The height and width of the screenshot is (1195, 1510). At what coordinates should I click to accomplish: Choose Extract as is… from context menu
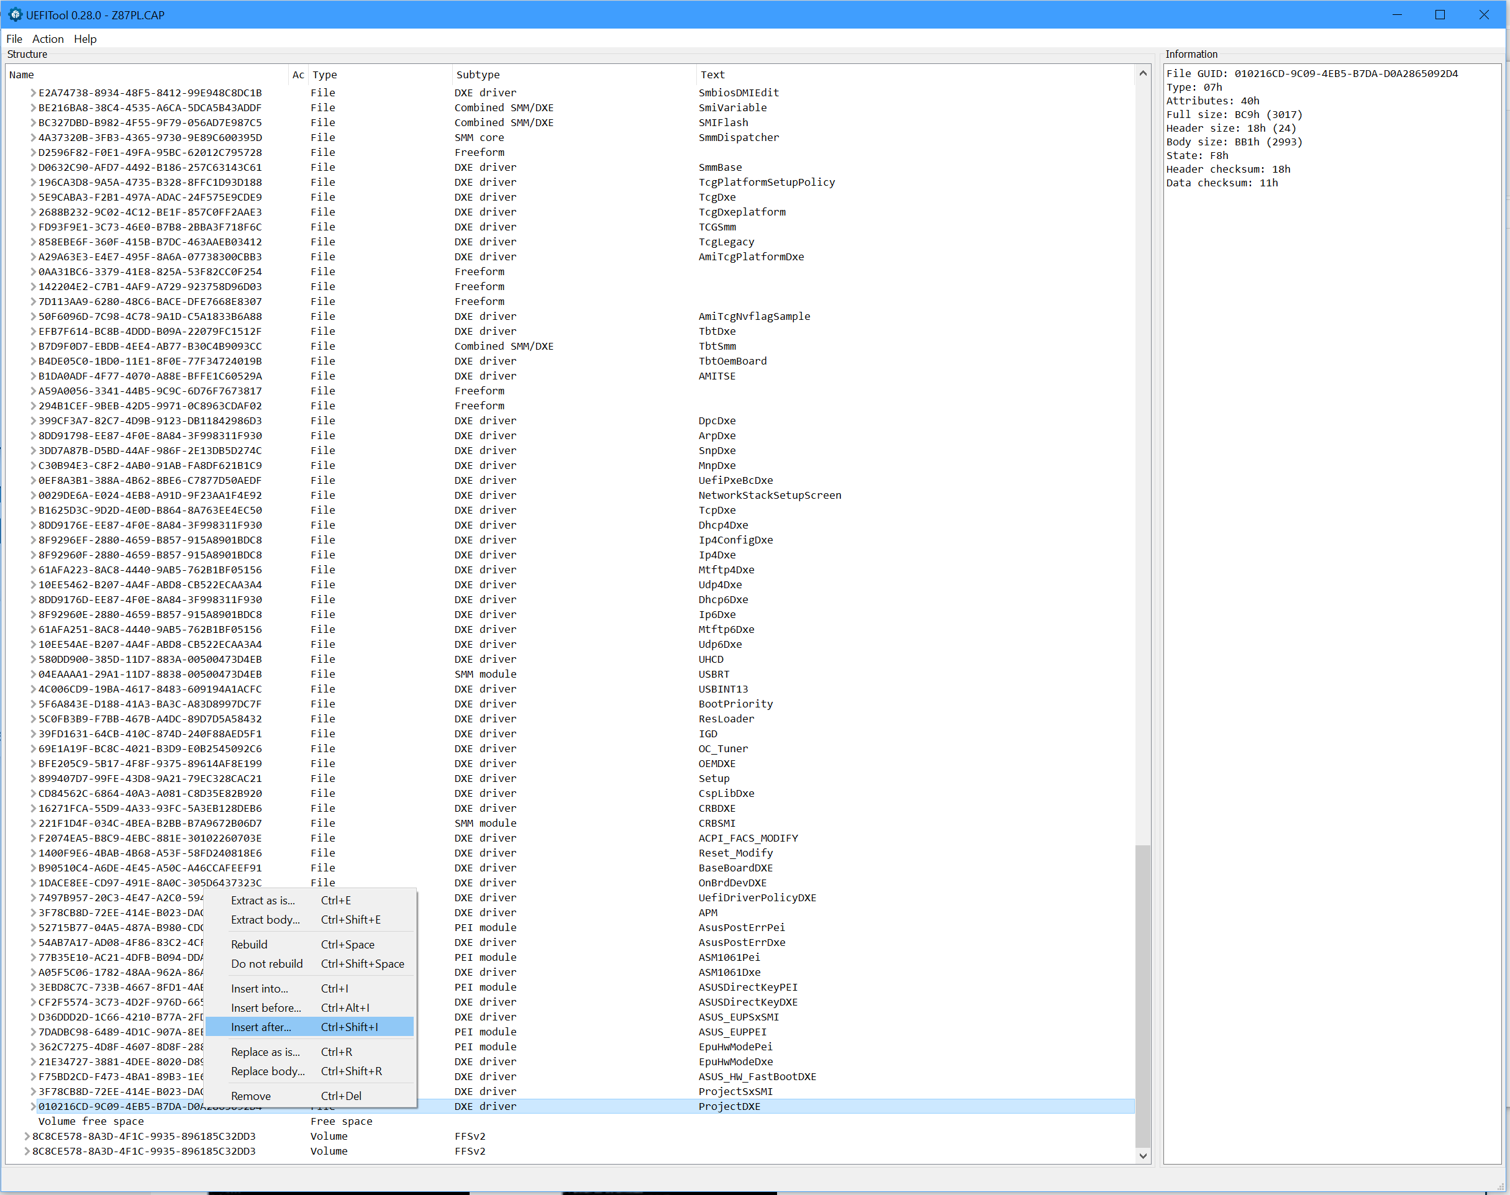click(x=310, y=901)
